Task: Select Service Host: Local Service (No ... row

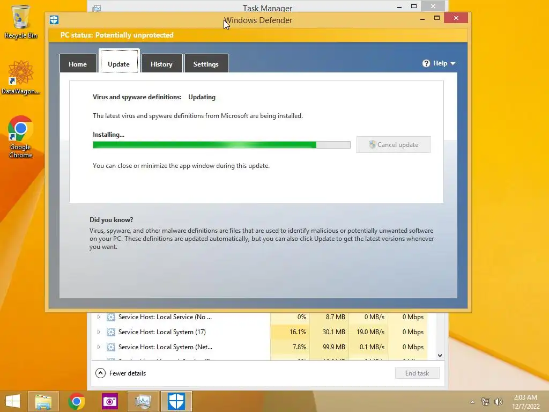Action: coord(259,317)
